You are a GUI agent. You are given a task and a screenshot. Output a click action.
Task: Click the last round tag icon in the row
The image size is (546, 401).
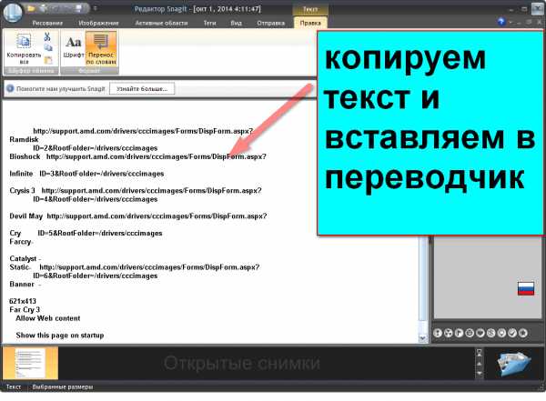click(x=523, y=333)
